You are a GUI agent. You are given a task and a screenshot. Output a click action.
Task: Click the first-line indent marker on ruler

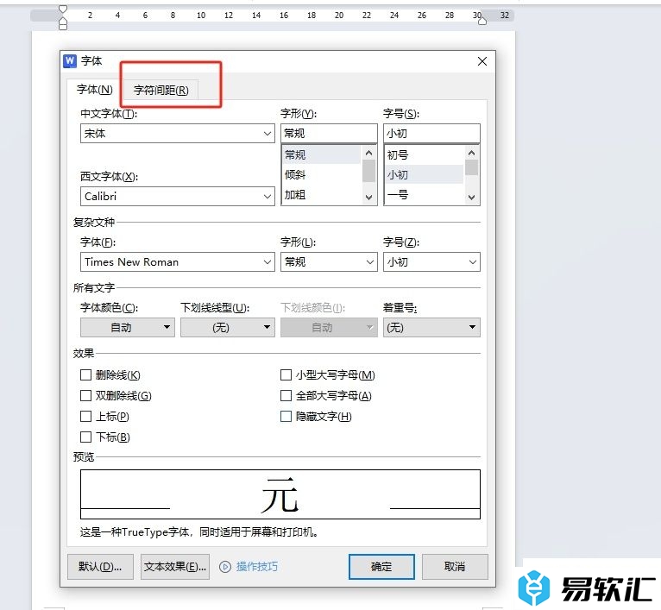(x=63, y=9)
